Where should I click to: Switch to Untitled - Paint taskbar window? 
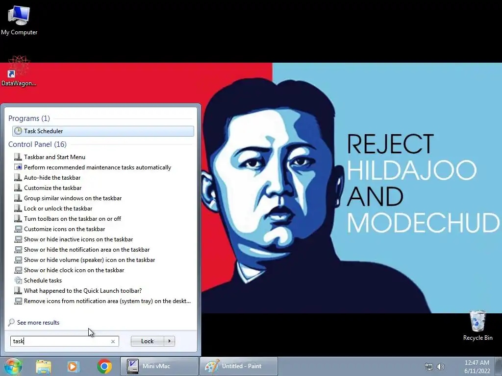click(239, 366)
